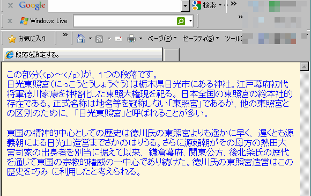This screenshot has width=311, height=196.
Task: Select the 段落を設定する。 tab
Action: 83,55
